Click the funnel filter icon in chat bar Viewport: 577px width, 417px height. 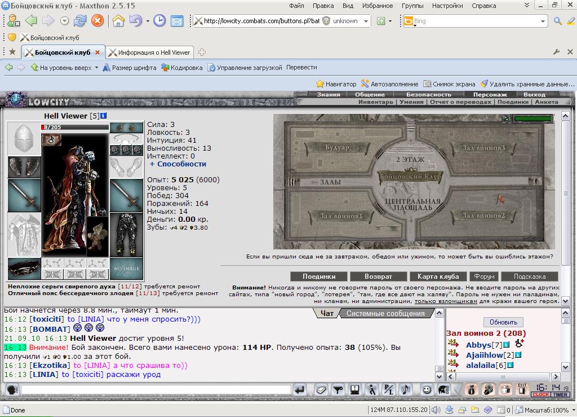(x=338, y=389)
